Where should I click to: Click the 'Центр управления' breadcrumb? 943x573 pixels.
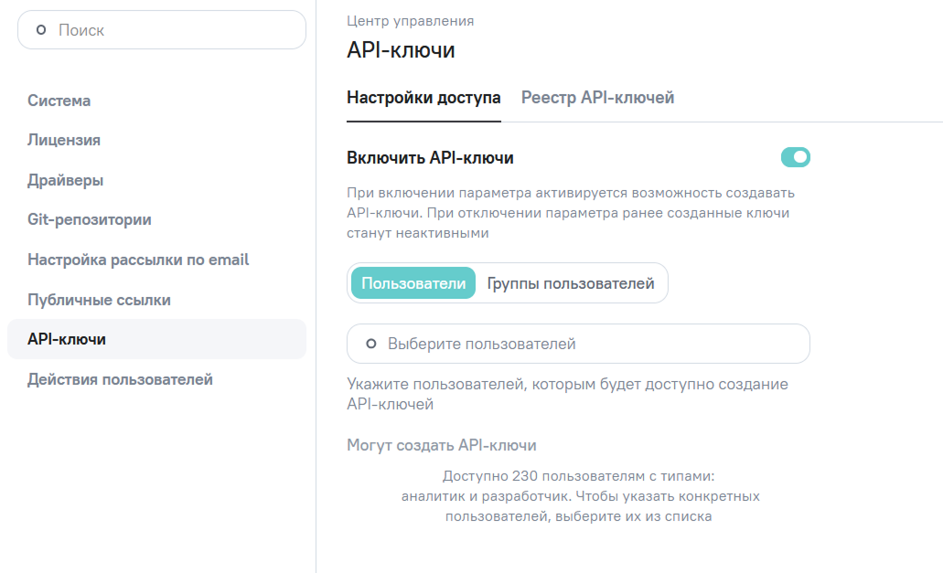point(410,21)
